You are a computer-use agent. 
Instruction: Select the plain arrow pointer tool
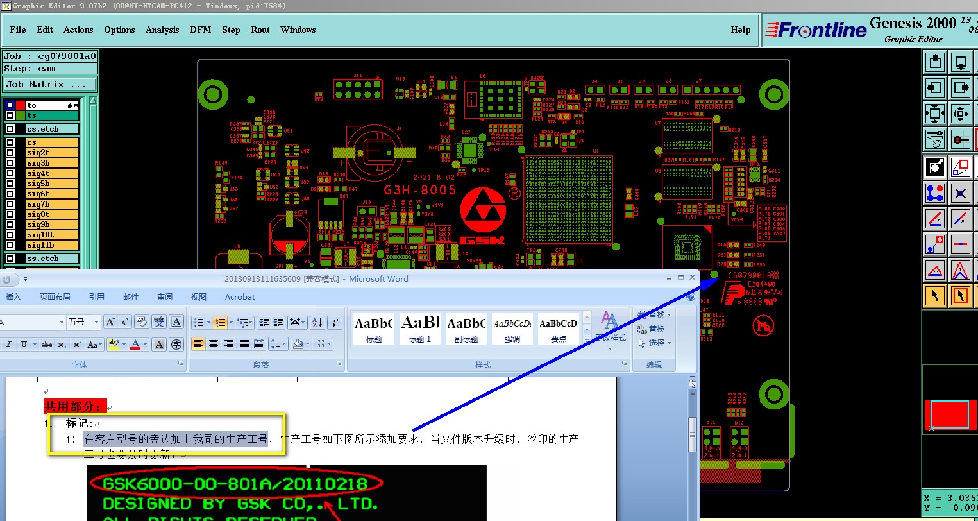coord(935,295)
